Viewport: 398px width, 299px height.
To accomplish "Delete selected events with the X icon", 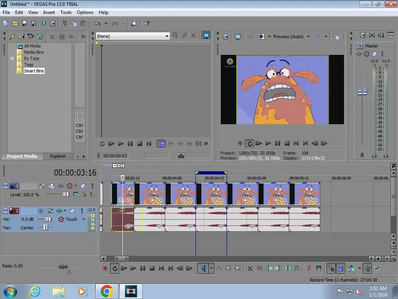I will pos(250,268).
